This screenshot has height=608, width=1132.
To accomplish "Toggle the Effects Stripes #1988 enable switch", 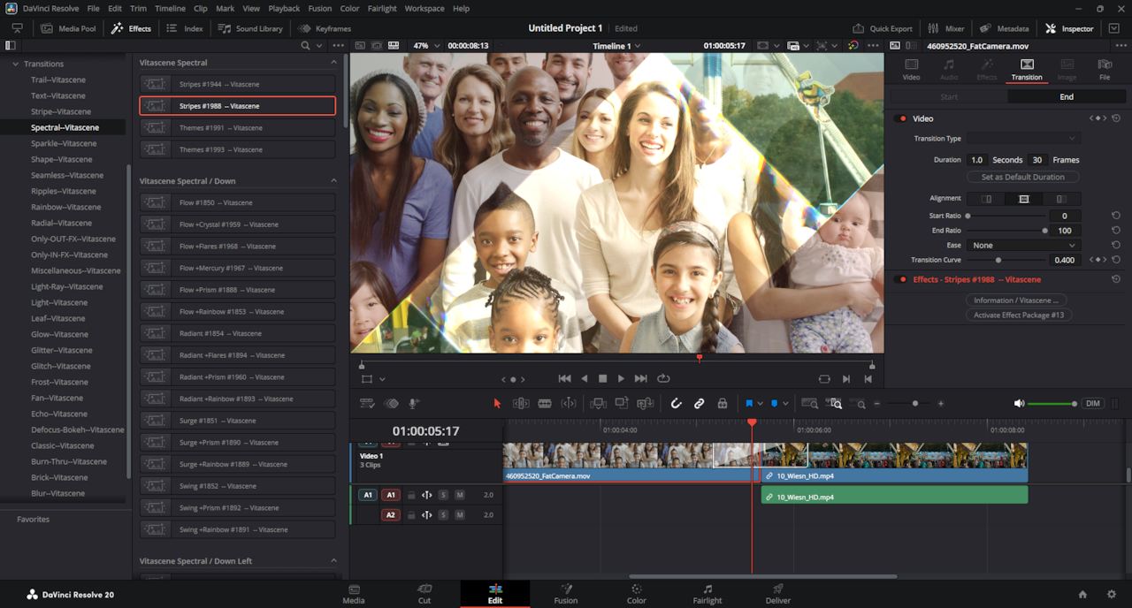I will (x=902, y=279).
